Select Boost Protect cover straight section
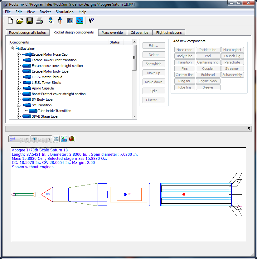 [x=59, y=94]
